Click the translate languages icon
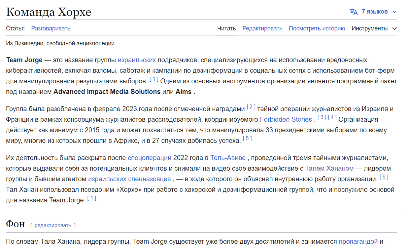The height and width of the screenshot is (246, 408). pyautogui.click(x=354, y=12)
